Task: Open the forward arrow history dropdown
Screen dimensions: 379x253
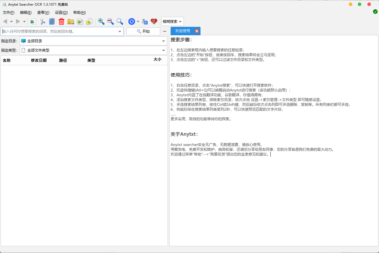Action: coord(24,21)
